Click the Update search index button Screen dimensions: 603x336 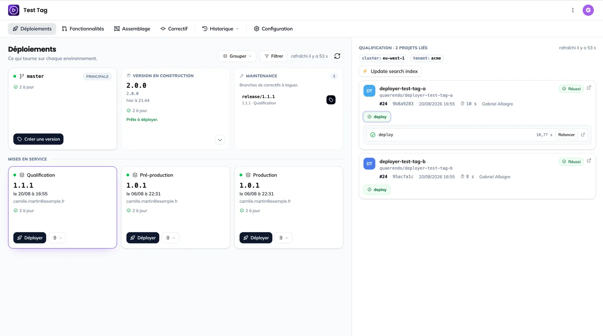pyautogui.click(x=390, y=71)
